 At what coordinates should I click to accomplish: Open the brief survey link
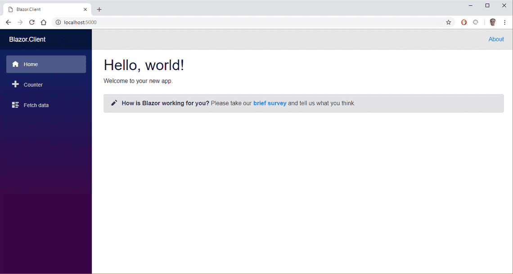click(270, 103)
